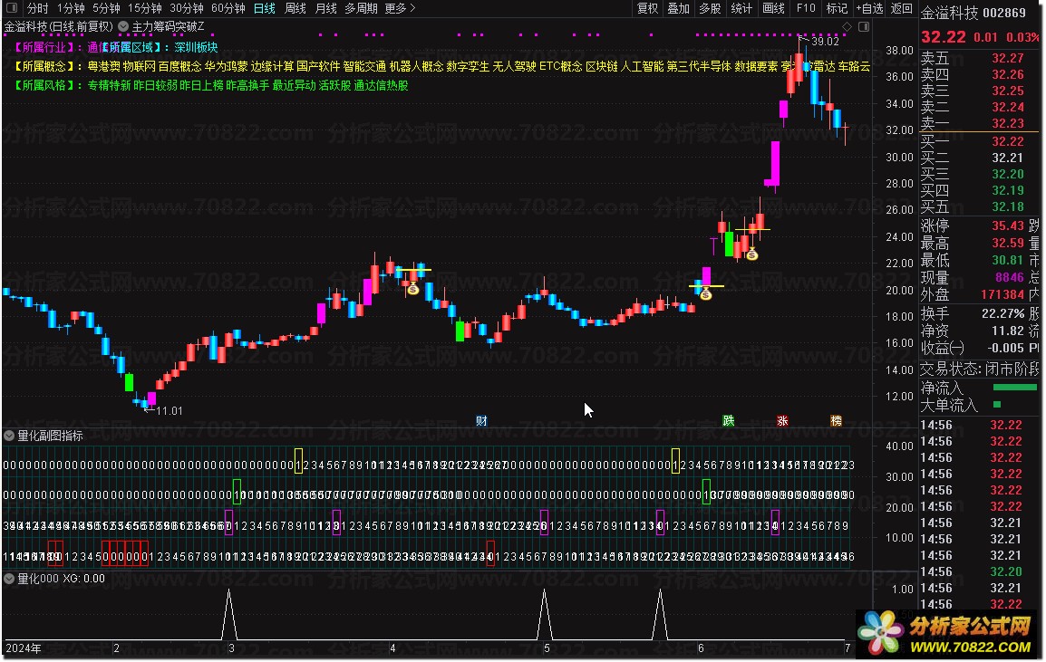Select the 5分钟 period

click(106, 8)
